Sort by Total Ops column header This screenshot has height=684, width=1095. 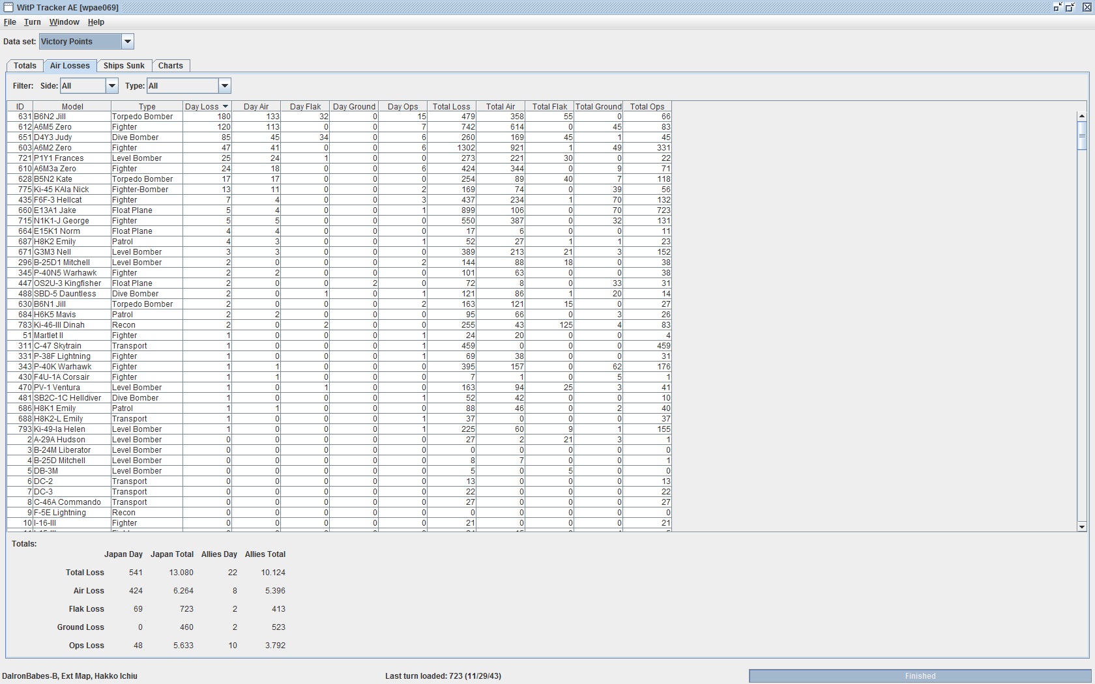[x=647, y=107]
